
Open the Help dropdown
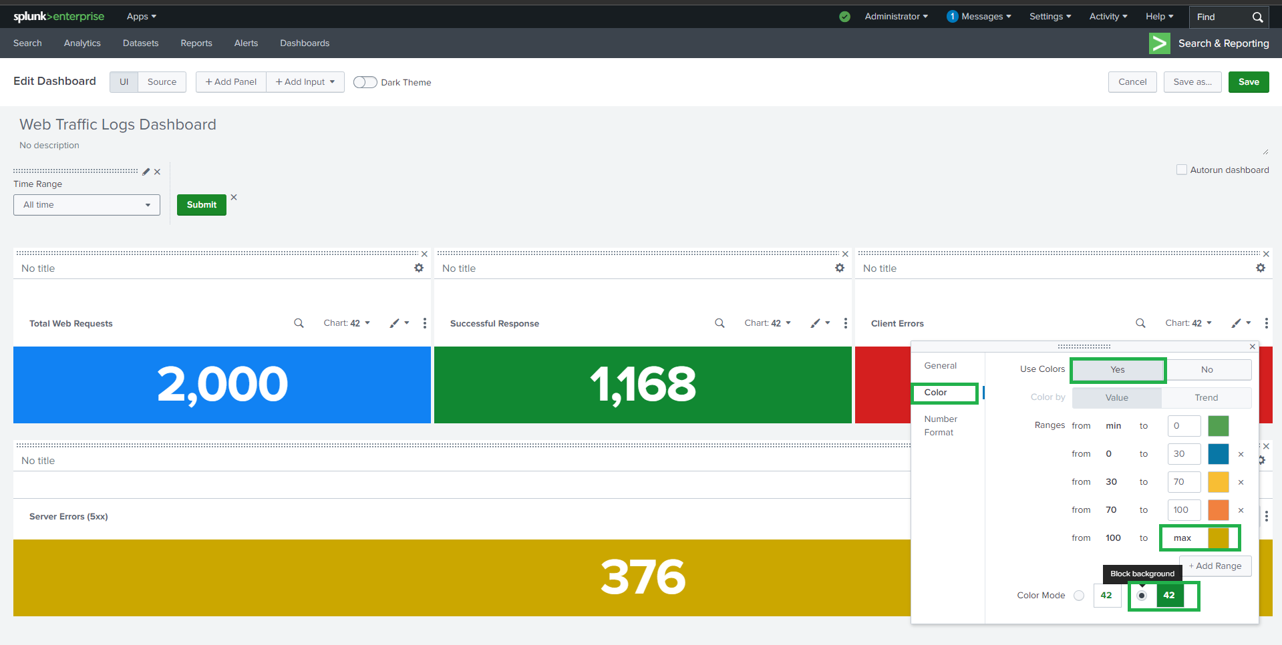tap(1160, 17)
